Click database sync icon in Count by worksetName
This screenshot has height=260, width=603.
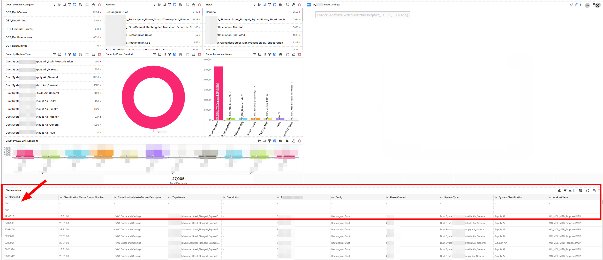(275, 54)
